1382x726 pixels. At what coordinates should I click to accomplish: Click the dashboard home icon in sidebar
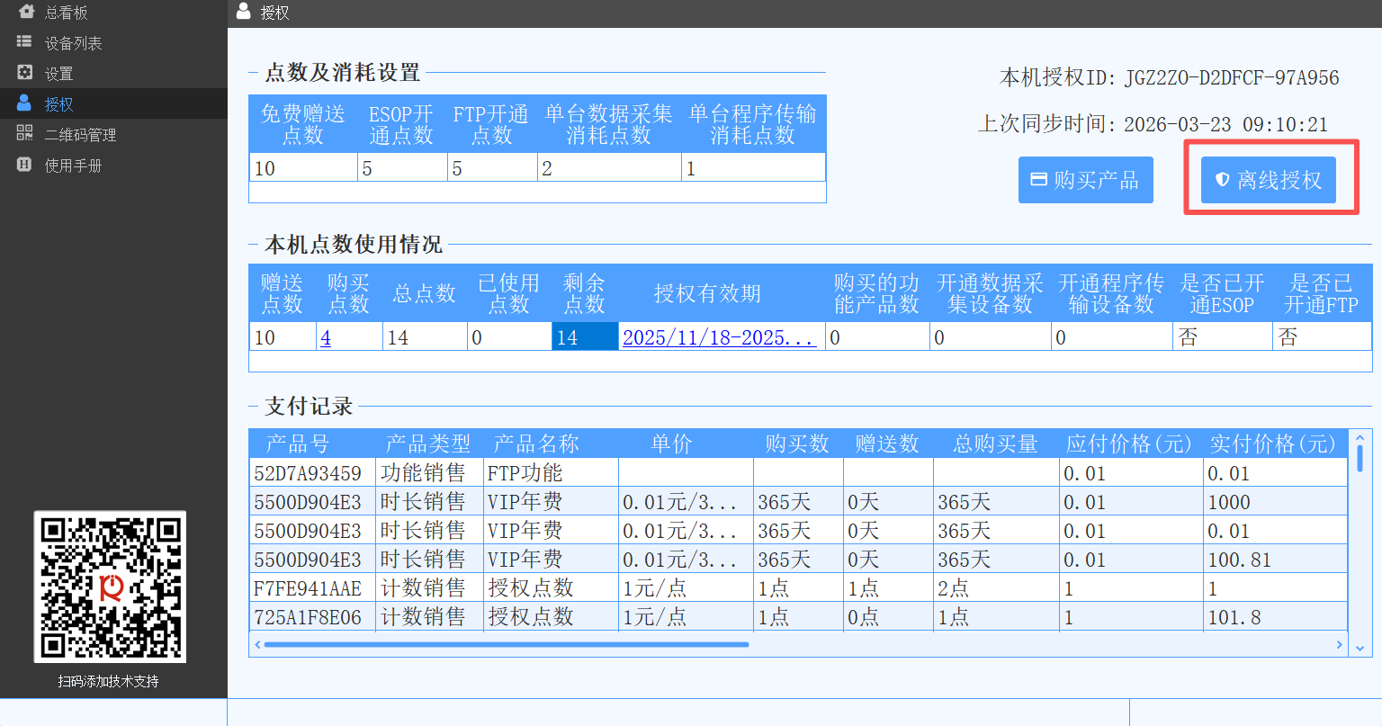coord(25,12)
